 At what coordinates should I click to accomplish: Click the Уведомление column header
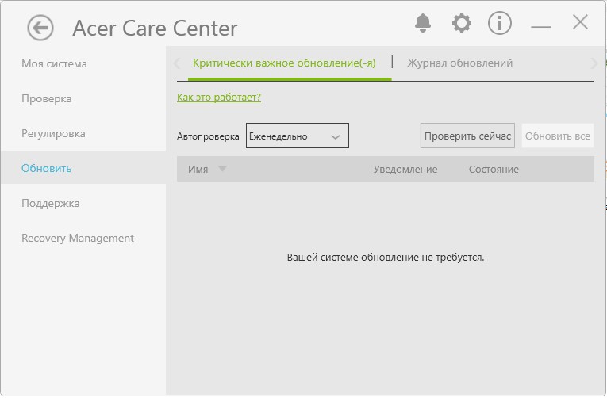point(405,170)
